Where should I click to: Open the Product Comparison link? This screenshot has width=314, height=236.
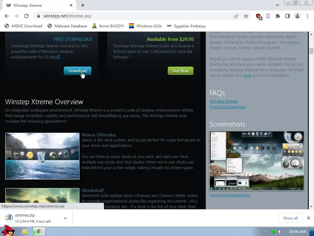tap(228, 107)
